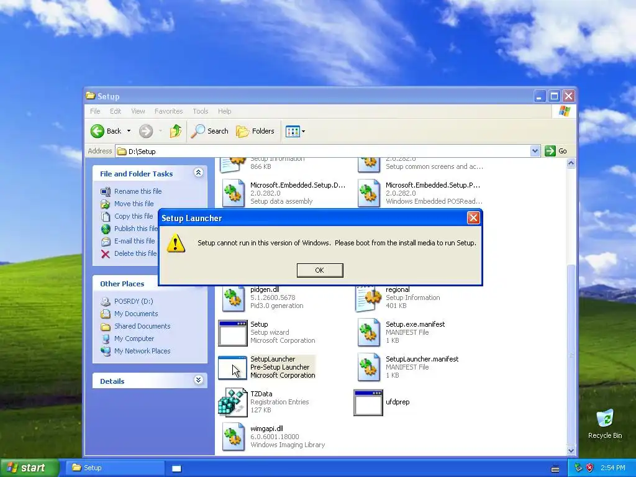636x477 pixels.
Task: Select the Microsoft.Embedded.Setup.P... file icon
Action: point(369,193)
